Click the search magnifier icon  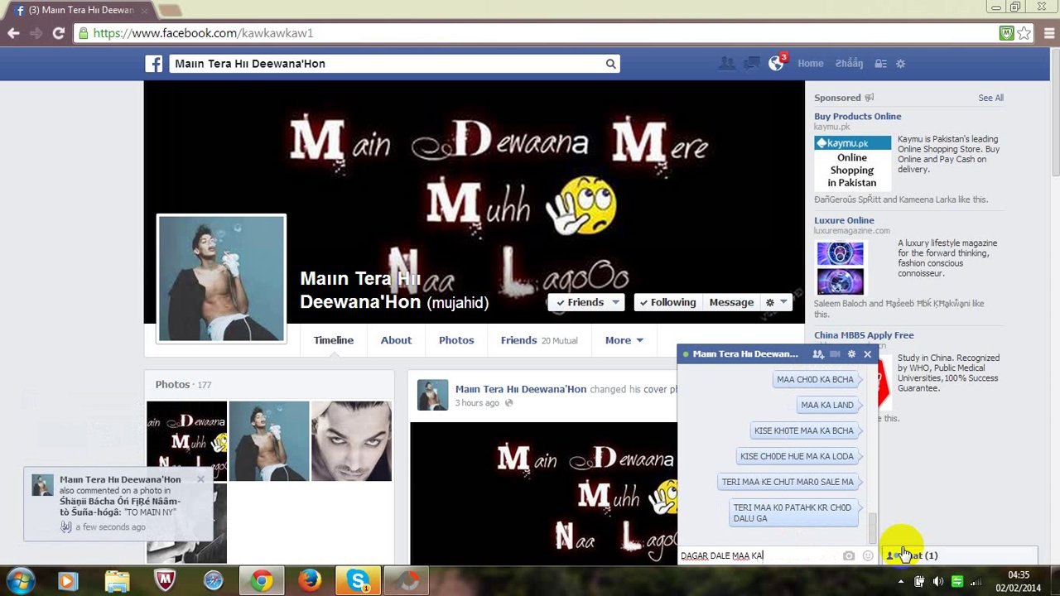tap(610, 64)
